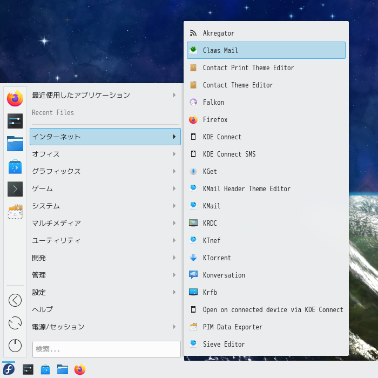Viewport: 378px width, 378px height.
Task: Click the KDE Connect phone icon
Action: pyautogui.click(x=193, y=137)
